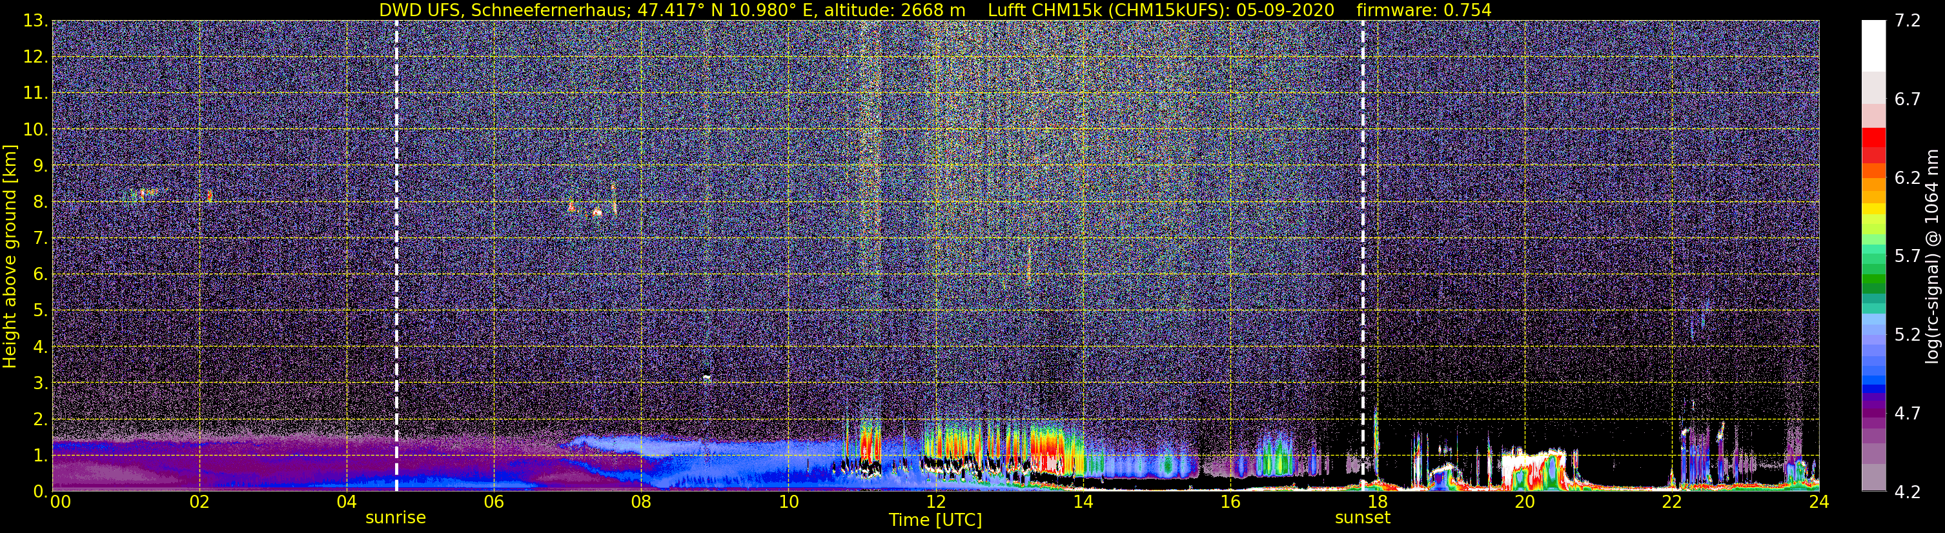Viewport: 1945px width, 533px height.
Task: Click the time axis tick '06'
Action: pyautogui.click(x=494, y=502)
